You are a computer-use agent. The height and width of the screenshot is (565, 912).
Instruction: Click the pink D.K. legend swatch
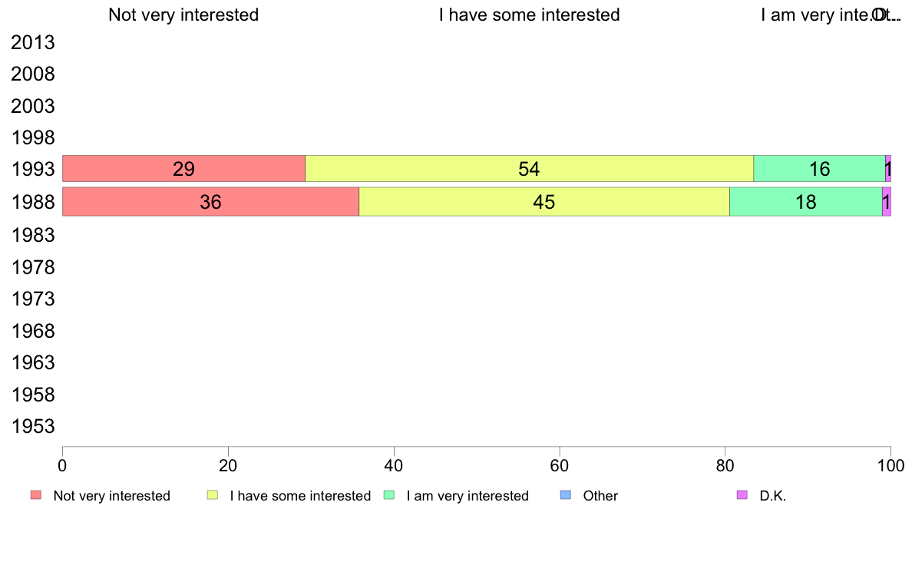point(742,495)
